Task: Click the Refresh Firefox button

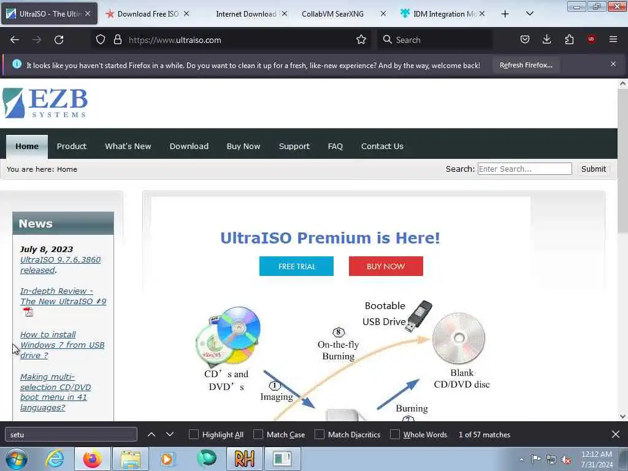Action: [x=526, y=65]
